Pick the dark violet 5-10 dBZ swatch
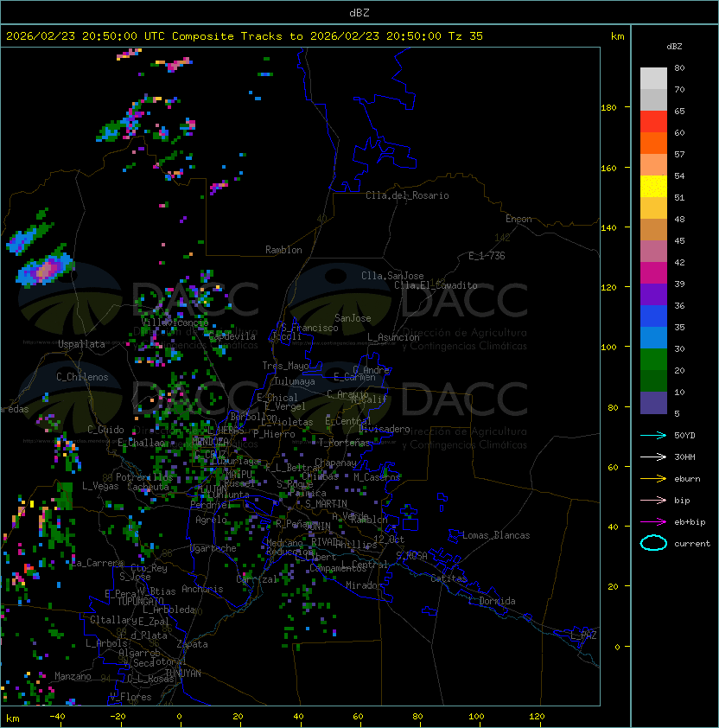This screenshot has width=719, height=728. 653,403
